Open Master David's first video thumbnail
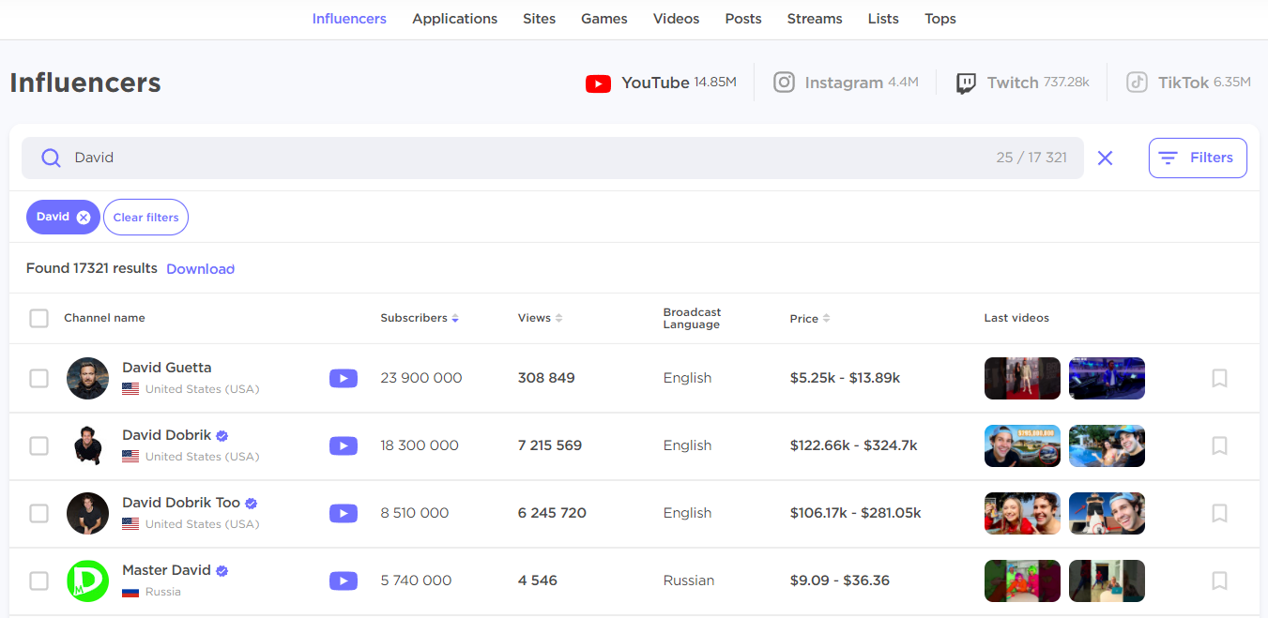 (1023, 581)
